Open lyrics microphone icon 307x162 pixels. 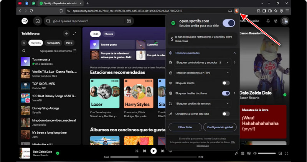(236, 153)
